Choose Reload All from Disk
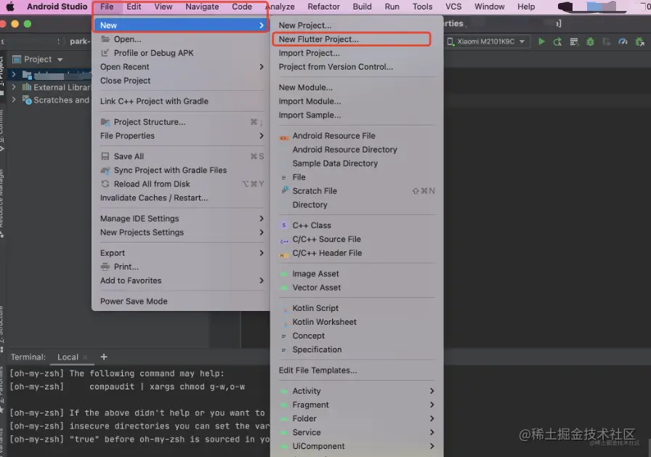This screenshot has width=651, height=457. [x=182, y=184]
